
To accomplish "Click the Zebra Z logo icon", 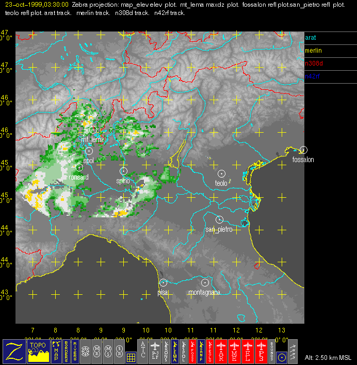I will click(x=13, y=352).
